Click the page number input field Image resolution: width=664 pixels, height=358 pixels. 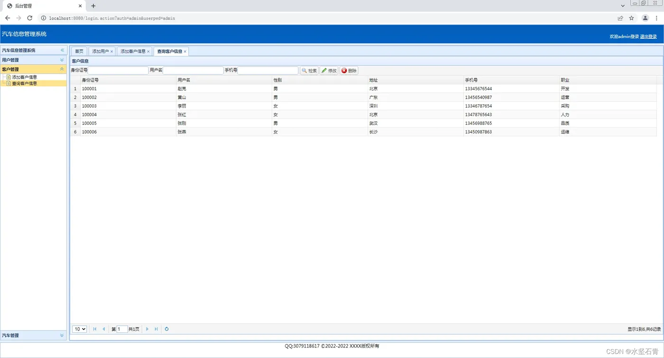tap(122, 329)
